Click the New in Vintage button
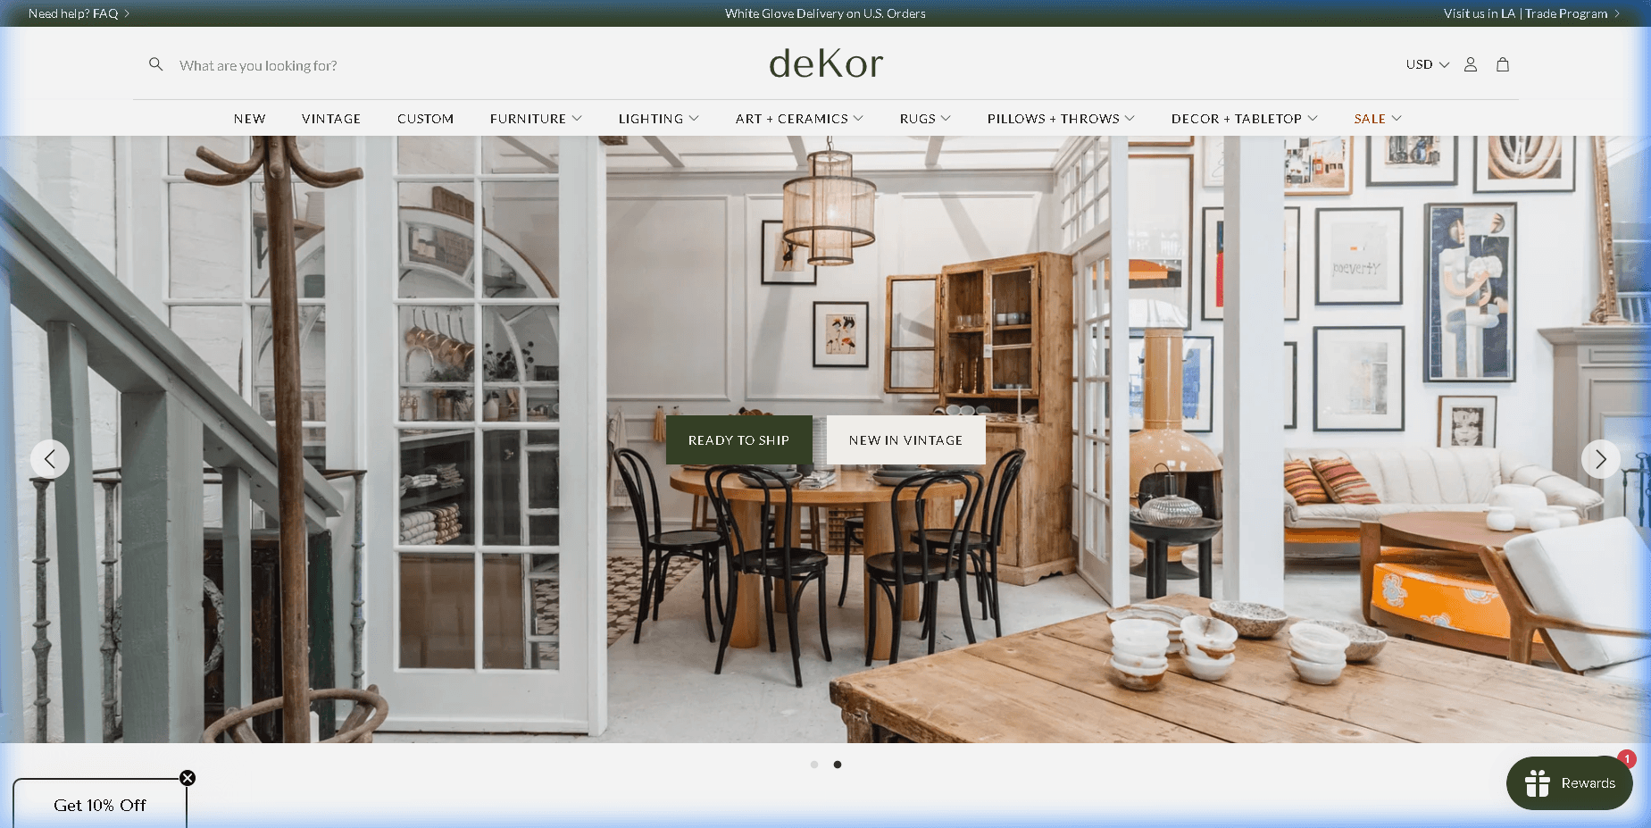Image resolution: width=1651 pixels, height=828 pixels. 905,439
